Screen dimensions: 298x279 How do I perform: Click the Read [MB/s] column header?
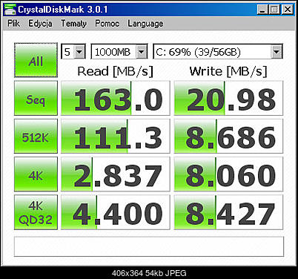pyautogui.click(x=116, y=71)
